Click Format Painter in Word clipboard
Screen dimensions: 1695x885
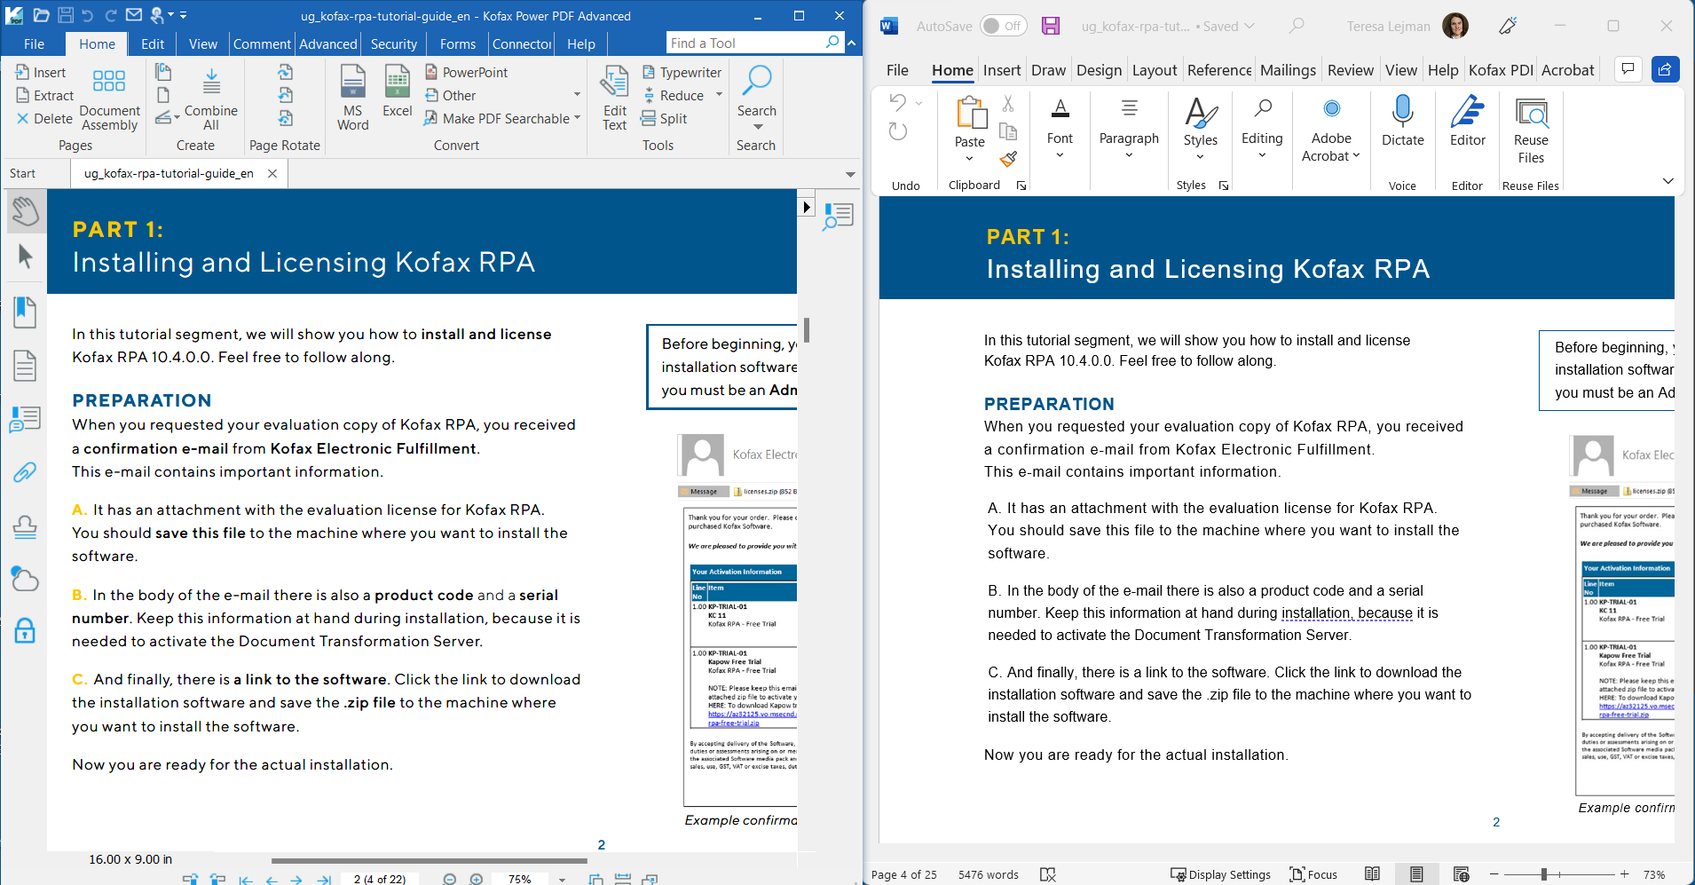(x=1008, y=159)
